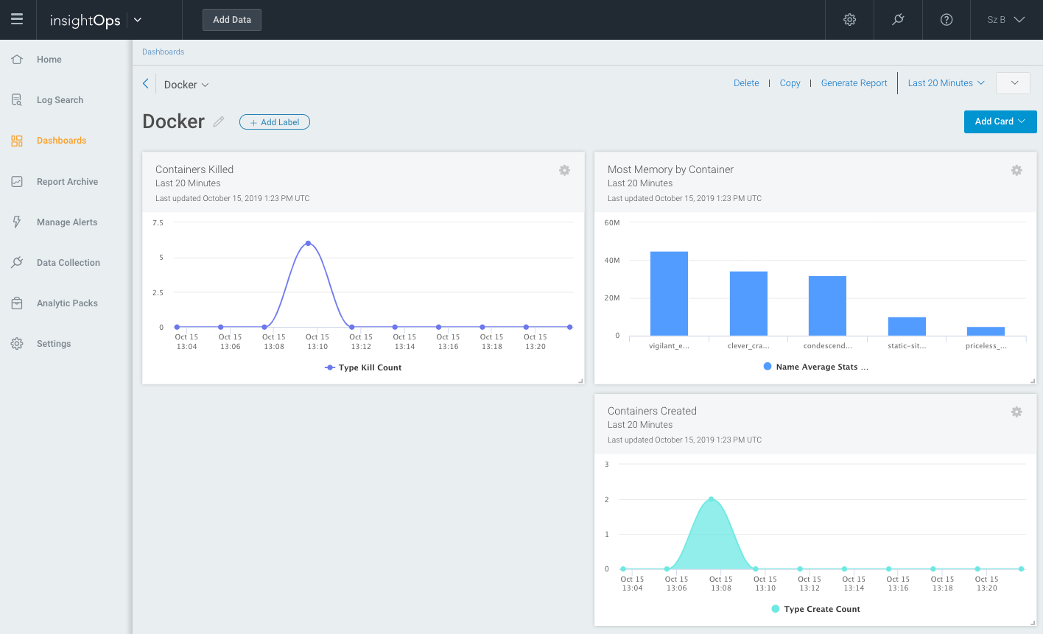Click the vigilant_e... memory bar
The width and height of the screenshot is (1043, 634).
click(669, 294)
